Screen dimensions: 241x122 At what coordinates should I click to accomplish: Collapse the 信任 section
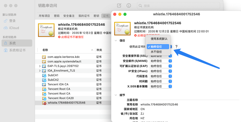tap(116, 41)
